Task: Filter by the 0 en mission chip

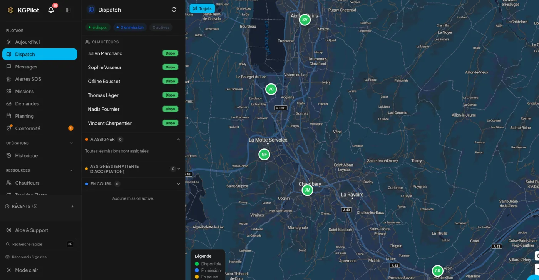Action: coord(130,27)
